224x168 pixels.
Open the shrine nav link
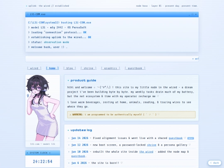coord(88,68)
